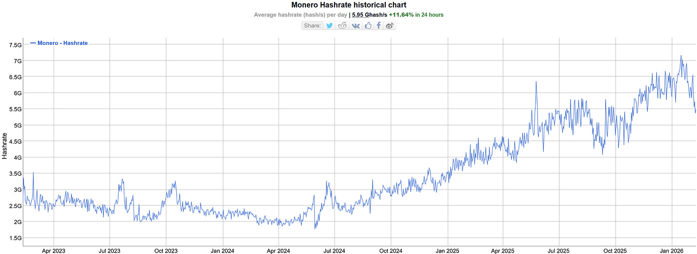Viewport: 697px width, 254px height.
Task: Click the Jul 2024 x-axis label
Action: coord(334,250)
